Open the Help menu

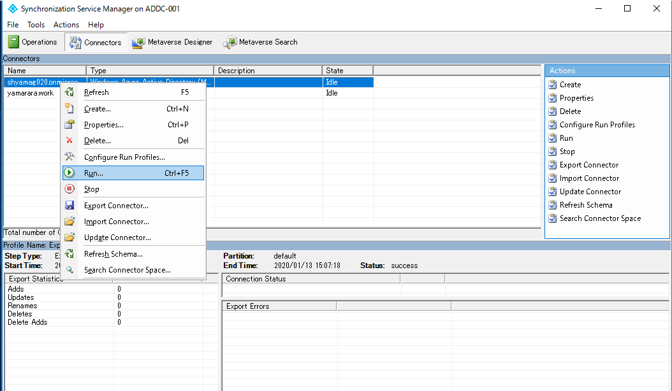coord(96,25)
